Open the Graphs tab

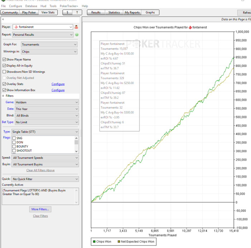(x=150, y=12)
